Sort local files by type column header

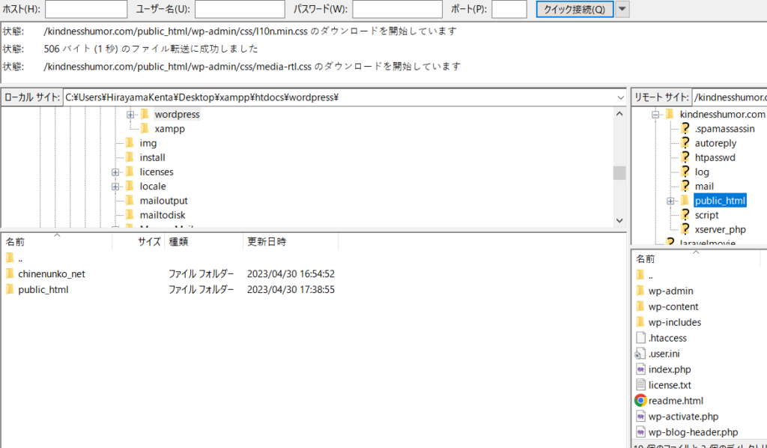(204, 242)
